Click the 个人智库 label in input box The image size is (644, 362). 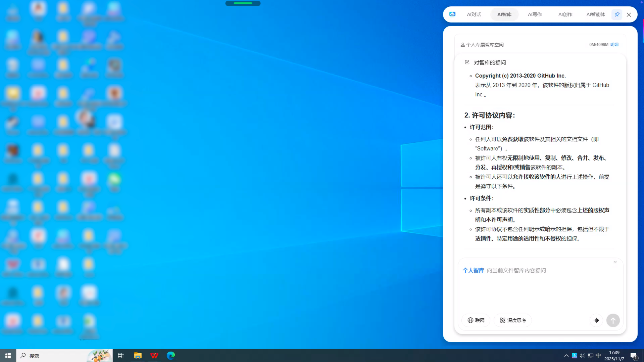point(473,271)
